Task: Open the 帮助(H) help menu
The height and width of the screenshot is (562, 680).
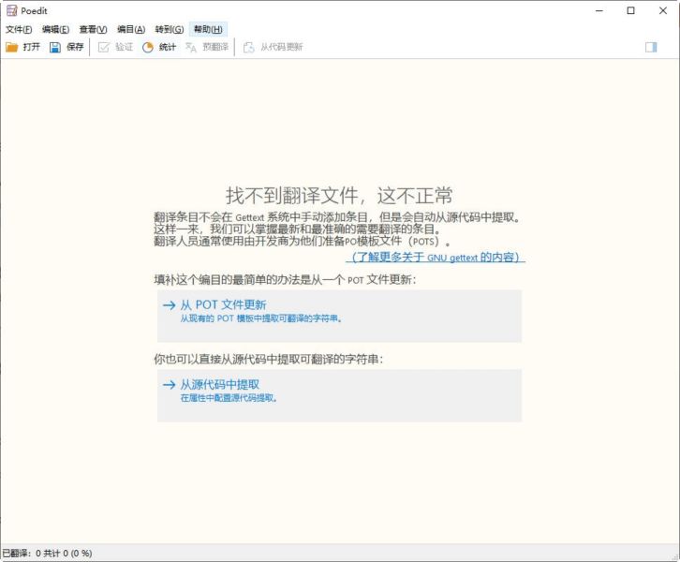Action: point(208,29)
